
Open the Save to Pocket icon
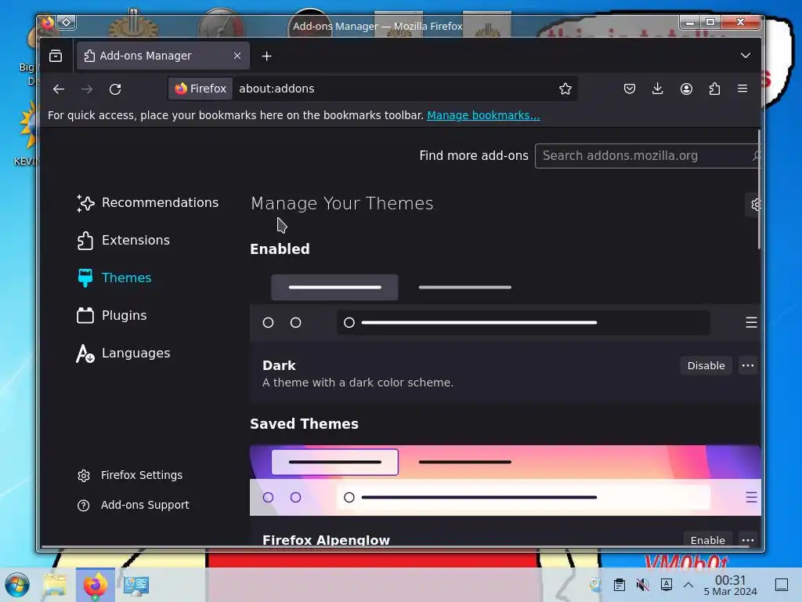tap(630, 89)
